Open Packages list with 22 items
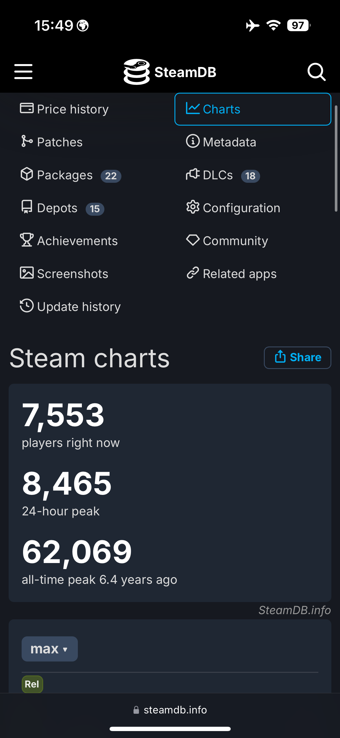Viewport: 340px width, 738px height. 71,175
